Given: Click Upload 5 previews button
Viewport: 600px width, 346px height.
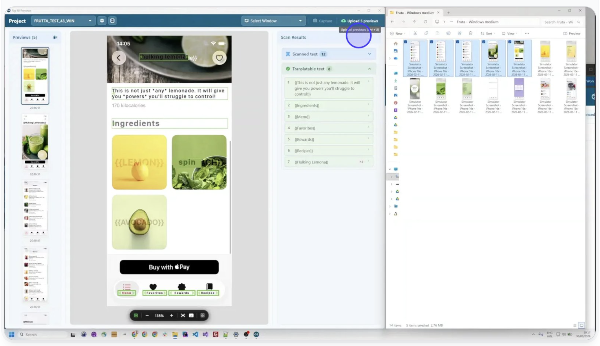Looking at the screenshot, I should [x=359, y=21].
